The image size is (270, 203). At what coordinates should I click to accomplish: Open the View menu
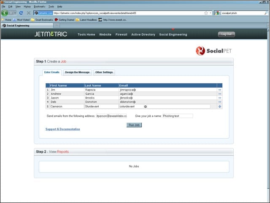click(18, 7)
